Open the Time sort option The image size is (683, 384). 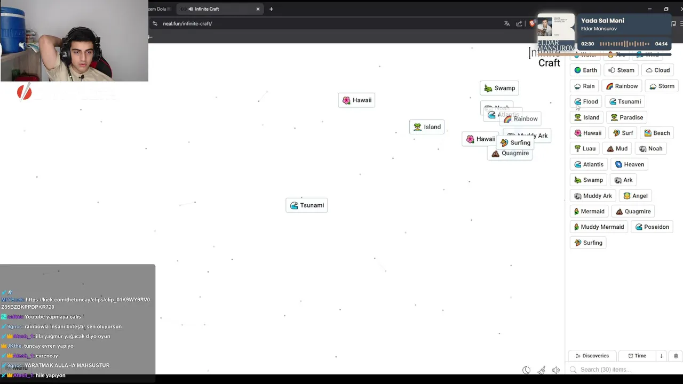point(637,356)
